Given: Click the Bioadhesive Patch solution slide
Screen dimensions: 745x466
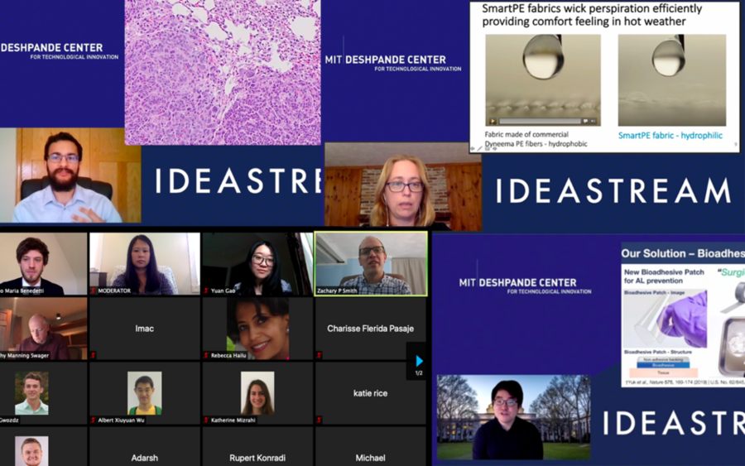Looking at the screenshot, I should click(682, 315).
